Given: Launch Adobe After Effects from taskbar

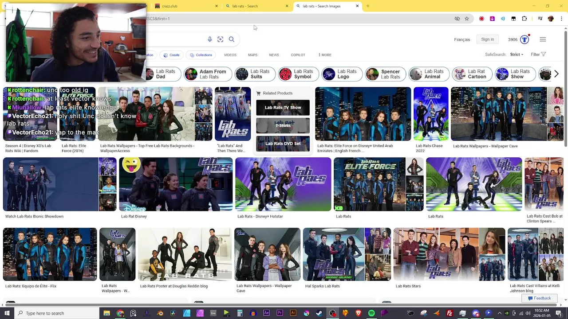Looking at the screenshot, I should (266, 313).
